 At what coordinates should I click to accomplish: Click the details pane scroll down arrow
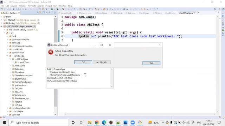[x=112, y=86]
